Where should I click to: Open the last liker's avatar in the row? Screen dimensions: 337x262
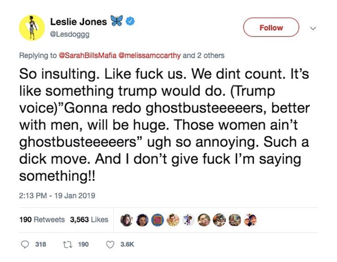[x=251, y=219]
